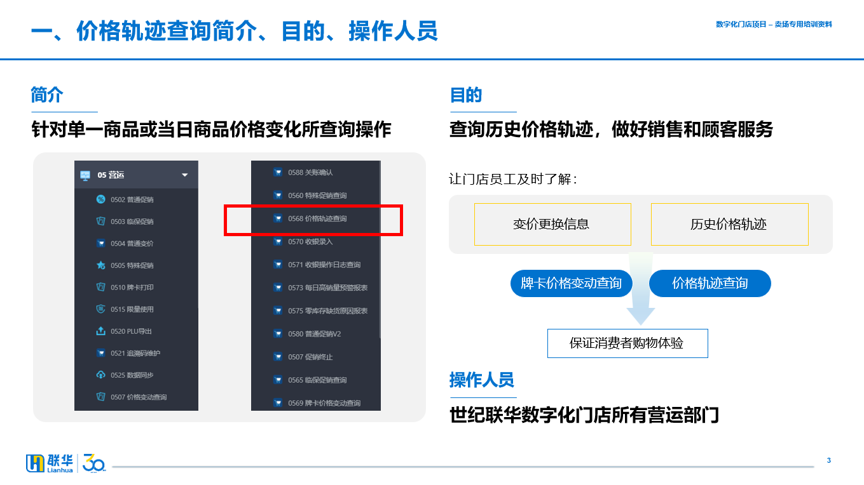Click the 保证消费者购物体验 box
The image size is (864, 485).
pyautogui.click(x=627, y=343)
